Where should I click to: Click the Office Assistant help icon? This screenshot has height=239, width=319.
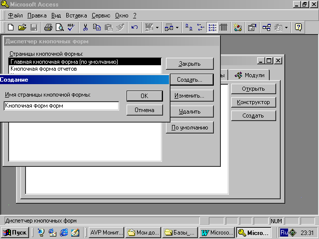[298, 27]
